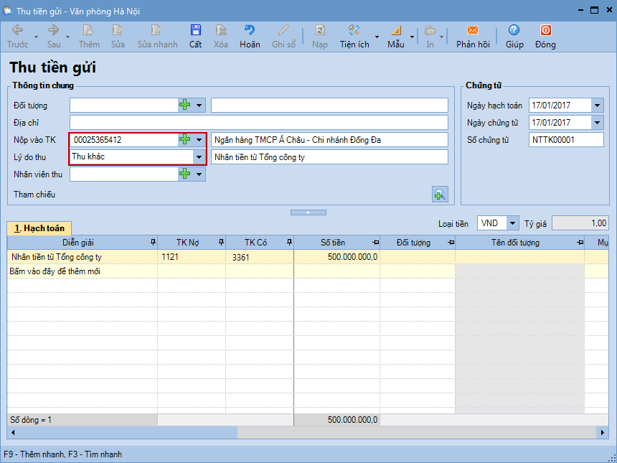The height and width of the screenshot is (463, 617).
Task: Click the Tham chiếu search reference icon
Action: pos(439,194)
